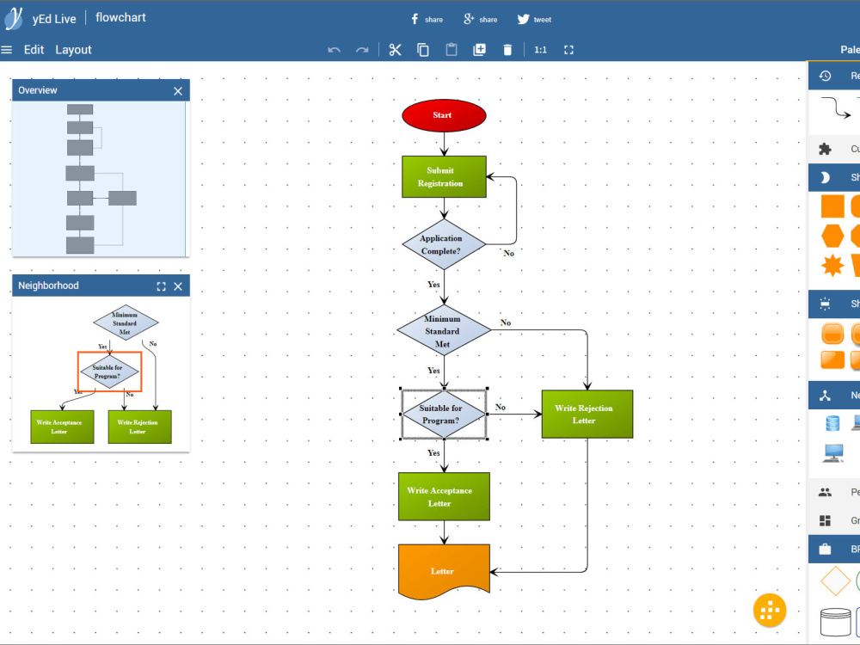Redo the last action
The width and height of the screenshot is (860, 645).
click(x=362, y=50)
